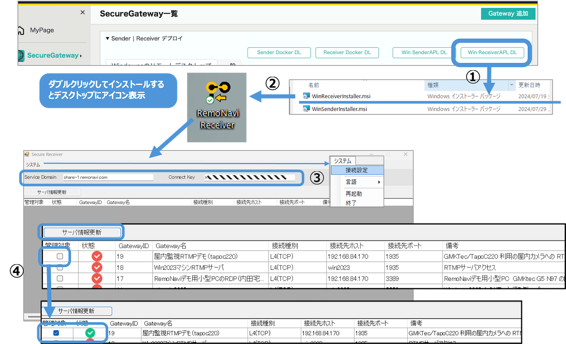Enable the 管理対象 checkbox for Gateway 18
Viewport: 566px width, 344px height.
click(x=60, y=267)
